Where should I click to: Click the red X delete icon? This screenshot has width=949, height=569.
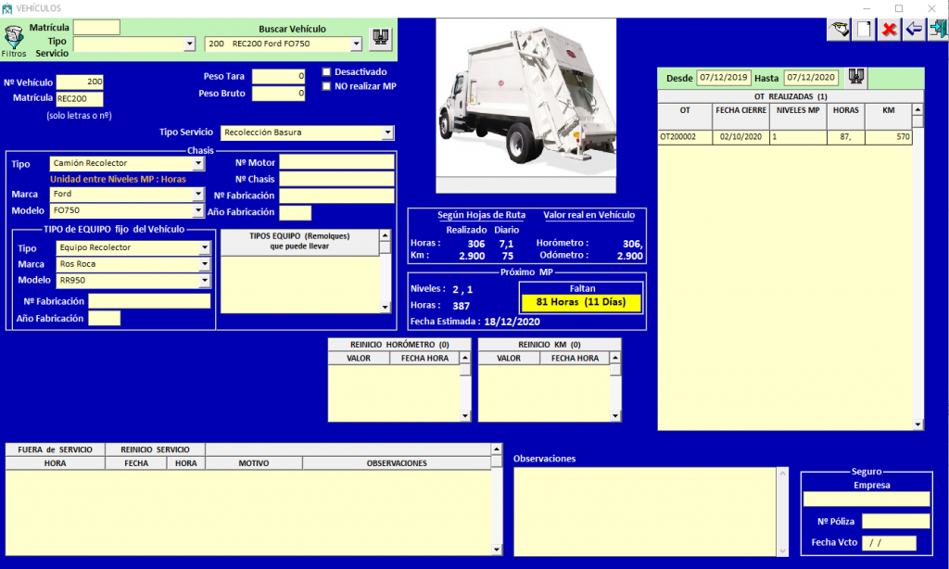pos(889,29)
